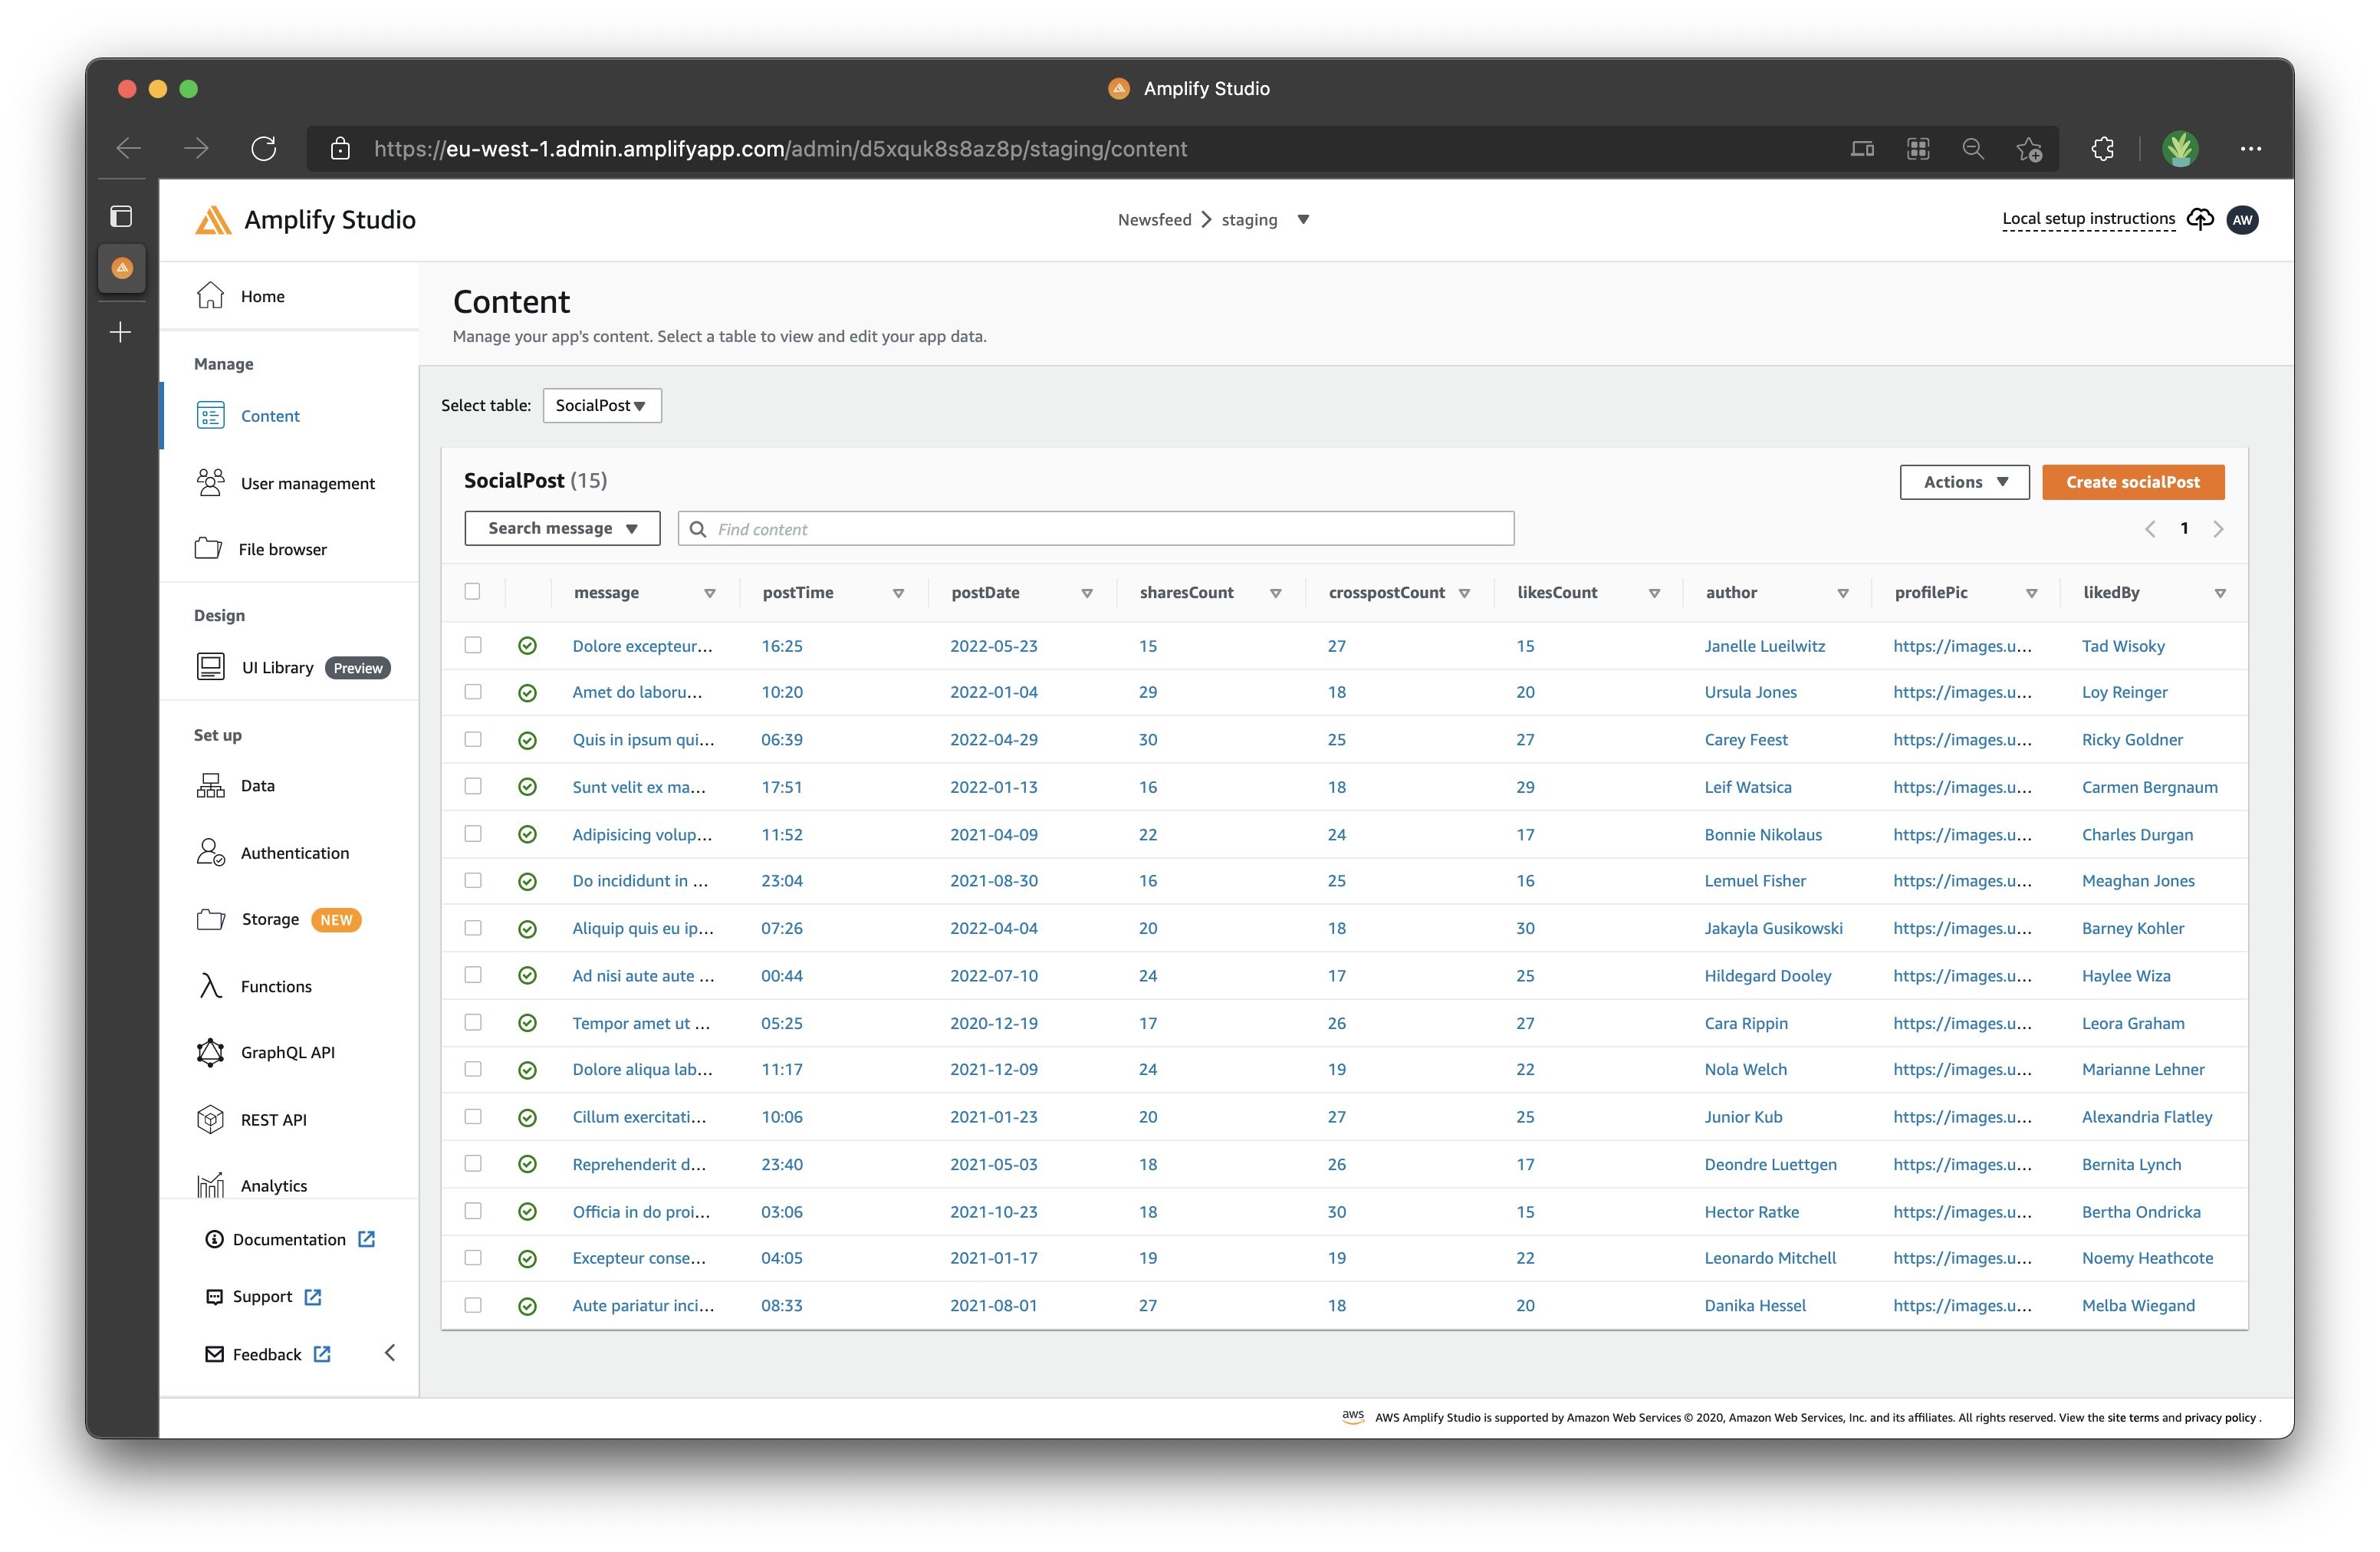This screenshot has height=1552, width=2380.
Task: Check the select-all checkbox in table header
Action: click(473, 591)
